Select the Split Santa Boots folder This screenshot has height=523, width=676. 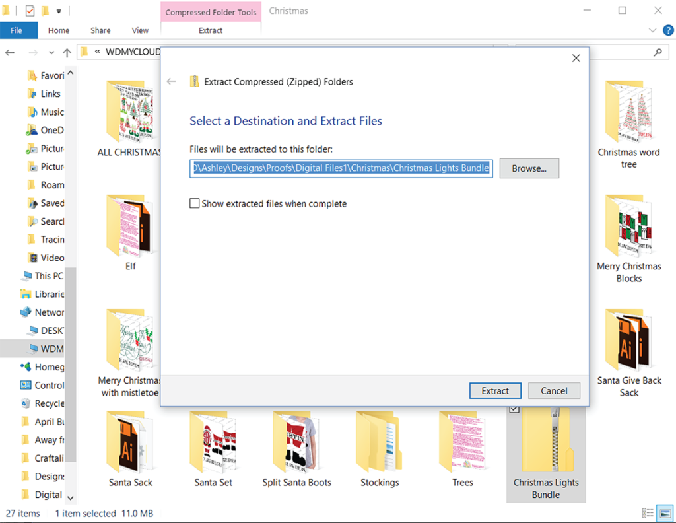click(x=296, y=449)
